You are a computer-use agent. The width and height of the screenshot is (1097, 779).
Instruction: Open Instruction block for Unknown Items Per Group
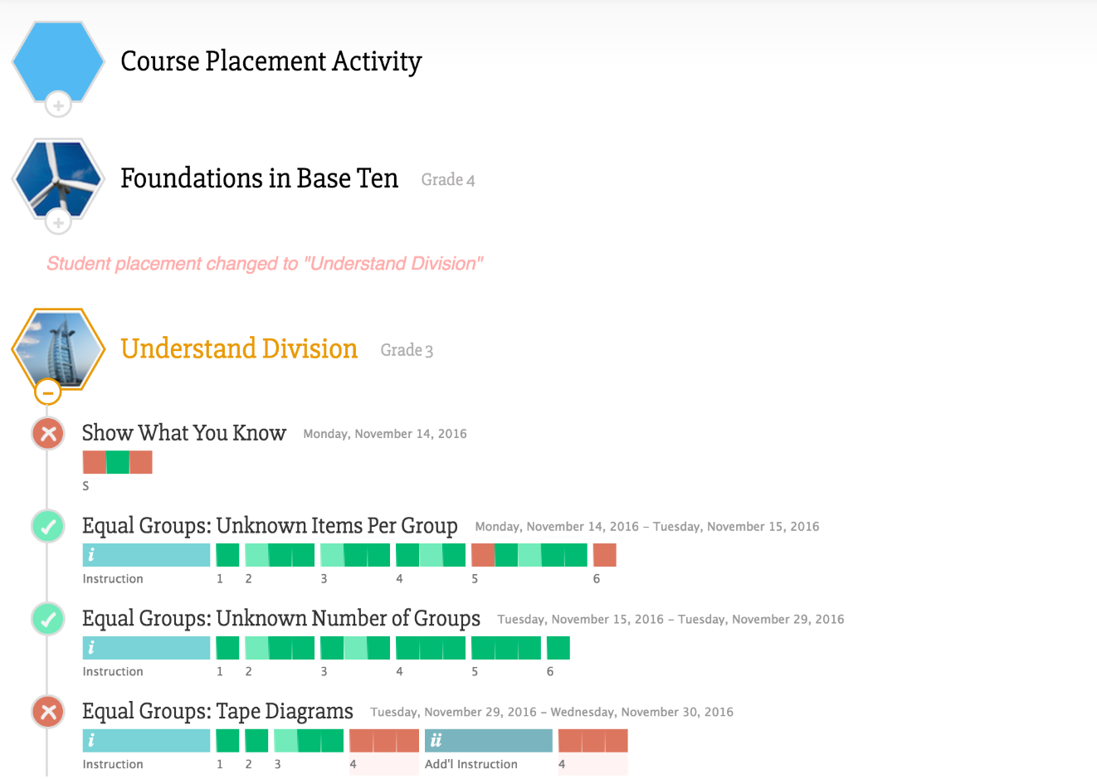coord(146,555)
